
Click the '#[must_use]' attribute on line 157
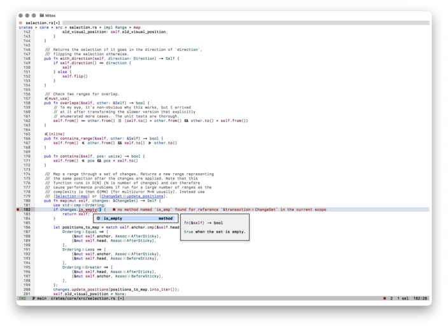pos(57,99)
